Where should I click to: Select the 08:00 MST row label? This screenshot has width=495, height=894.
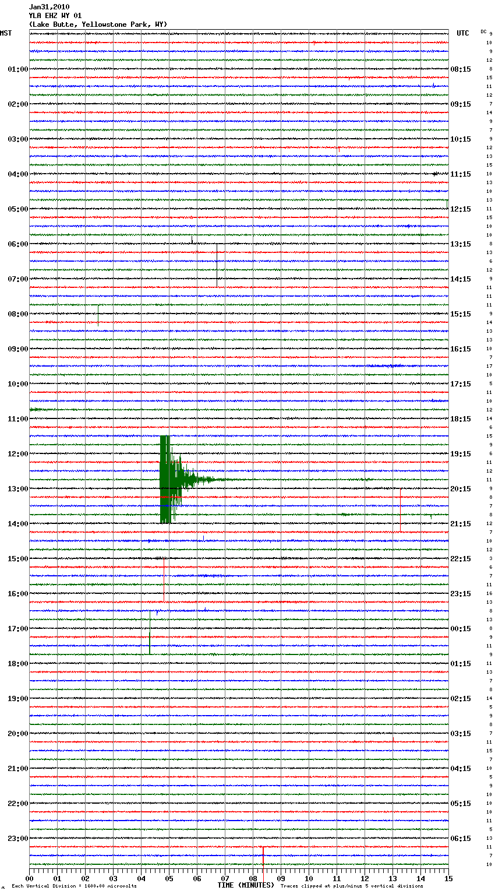pos(18,314)
